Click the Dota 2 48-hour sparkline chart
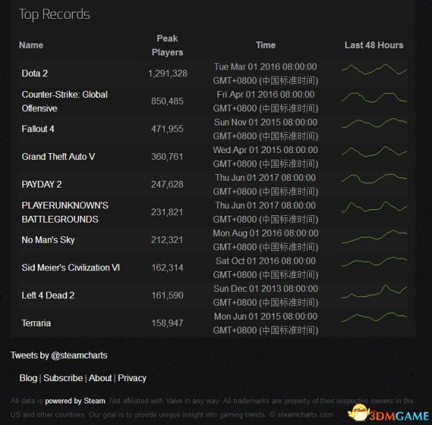Image resolution: width=432 pixels, height=425 pixels. tap(374, 69)
